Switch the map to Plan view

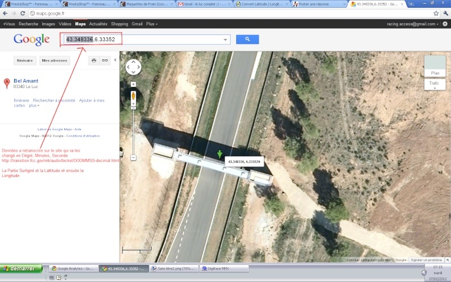pyautogui.click(x=435, y=66)
